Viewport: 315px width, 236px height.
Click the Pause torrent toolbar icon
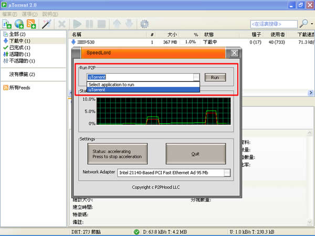tap(89, 24)
